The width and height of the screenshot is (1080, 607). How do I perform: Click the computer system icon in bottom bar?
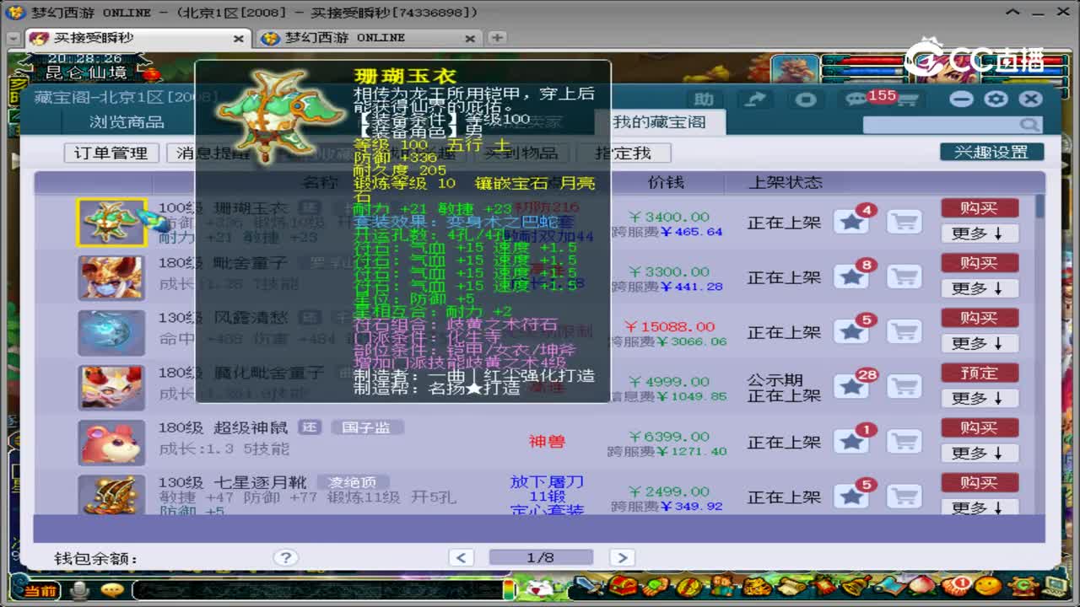coord(1056,586)
